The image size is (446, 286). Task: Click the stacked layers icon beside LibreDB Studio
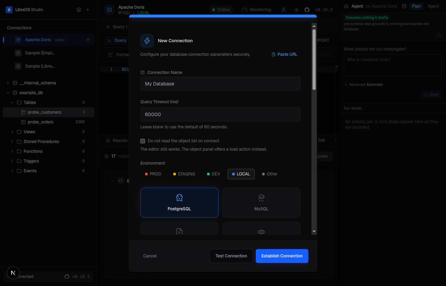(79, 10)
